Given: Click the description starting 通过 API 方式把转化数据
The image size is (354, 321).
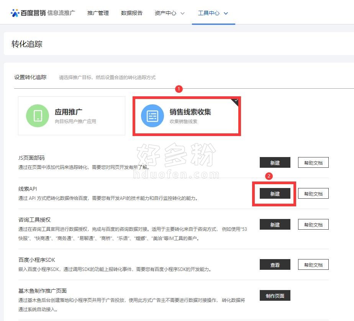Looking at the screenshot, I should pos(108,198).
